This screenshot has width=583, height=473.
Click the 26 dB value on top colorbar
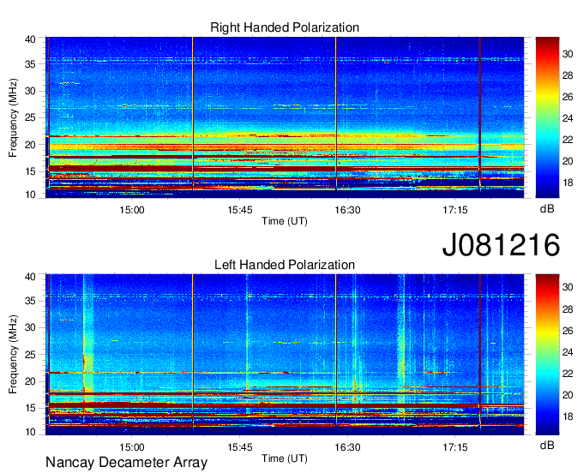coord(568,97)
